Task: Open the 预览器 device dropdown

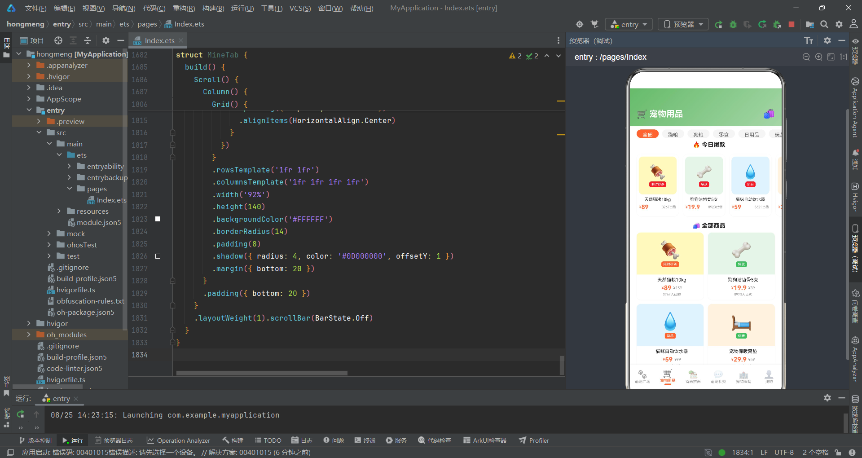Action: click(x=683, y=24)
